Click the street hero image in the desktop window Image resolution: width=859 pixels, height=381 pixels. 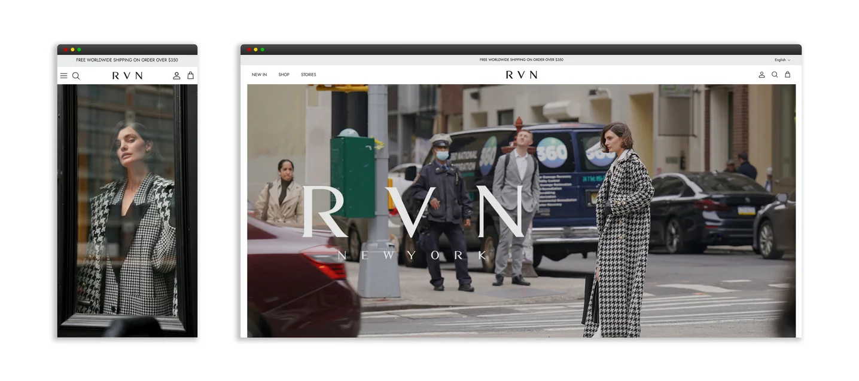521,211
